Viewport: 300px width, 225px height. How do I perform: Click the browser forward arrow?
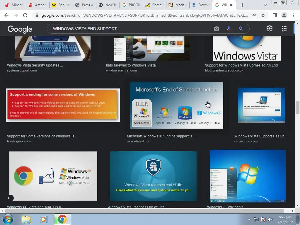click(x=16, y=15)
